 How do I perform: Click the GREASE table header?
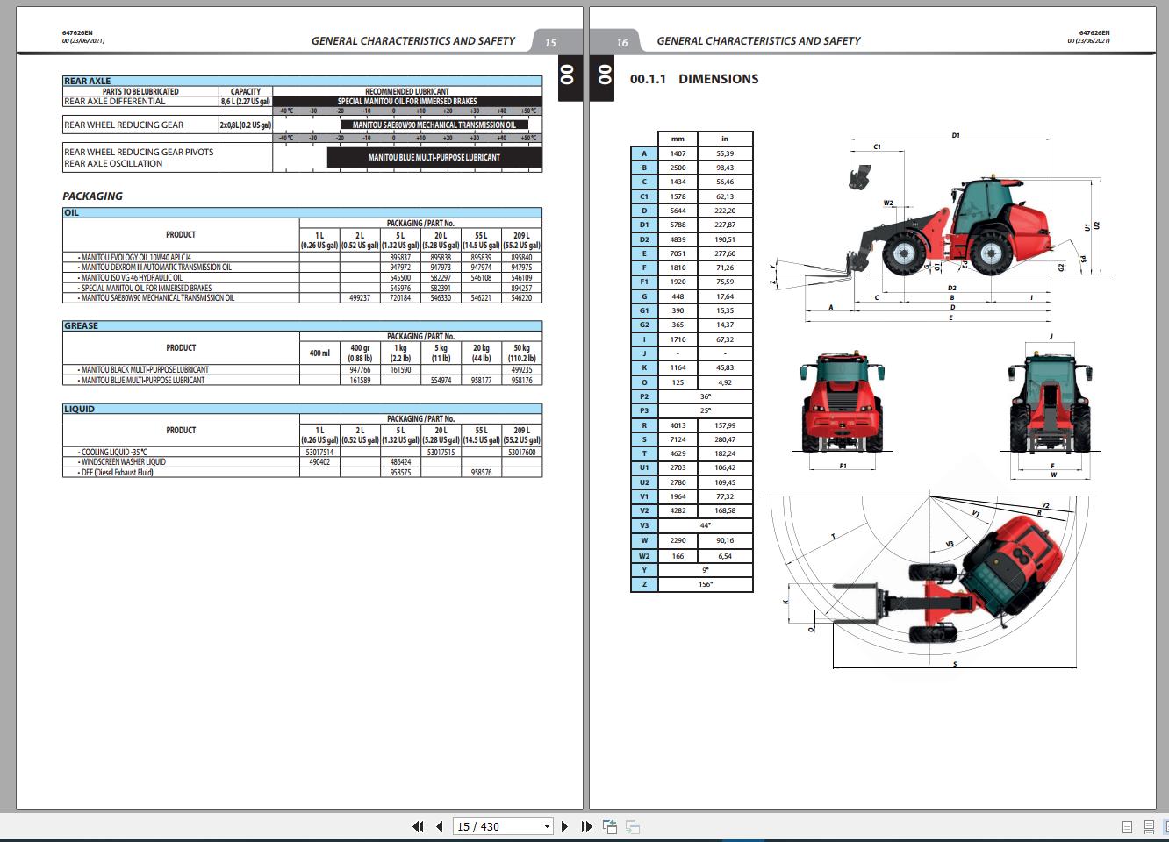[302, 325]
